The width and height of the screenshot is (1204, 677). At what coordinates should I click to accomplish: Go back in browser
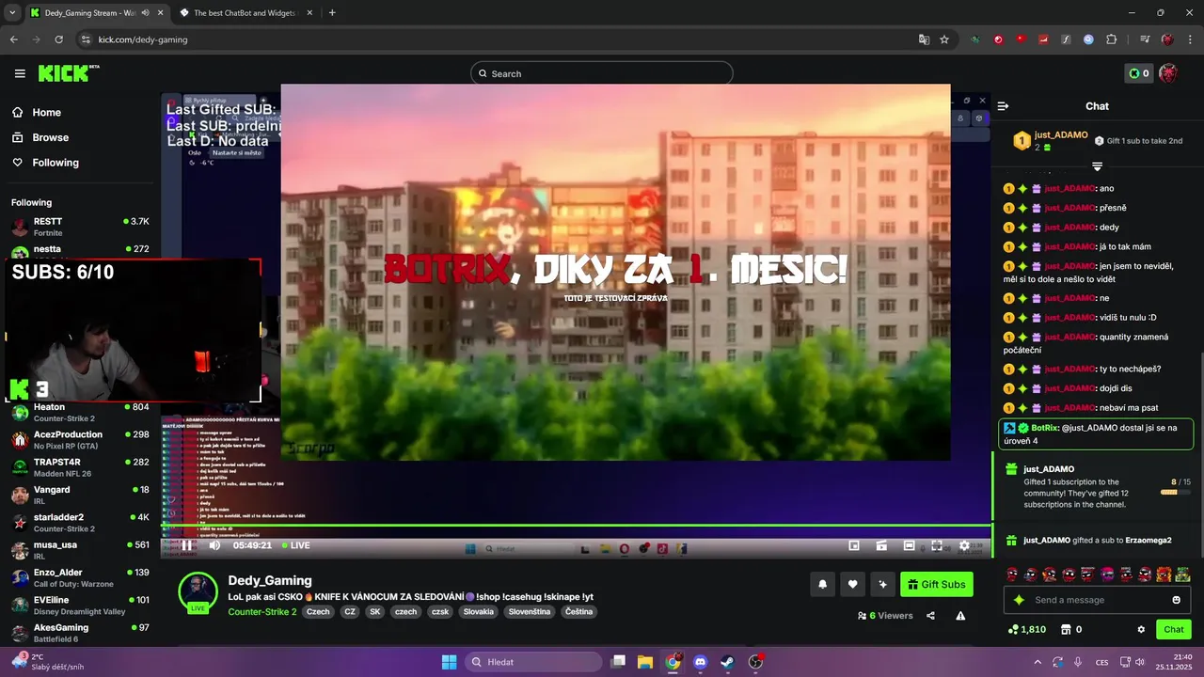pos(14,39)
